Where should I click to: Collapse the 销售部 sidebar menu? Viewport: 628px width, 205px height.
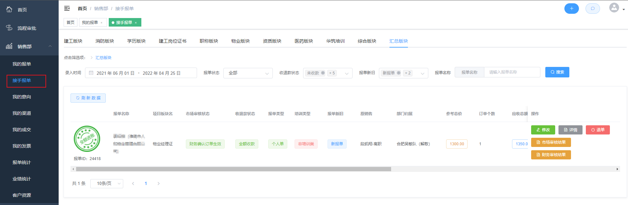point(50,46)
